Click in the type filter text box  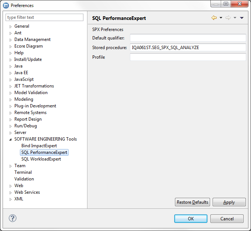click(45, 17)
